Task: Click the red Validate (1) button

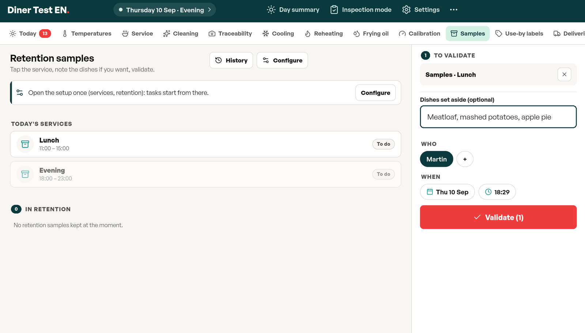Action: pos(498,217)
